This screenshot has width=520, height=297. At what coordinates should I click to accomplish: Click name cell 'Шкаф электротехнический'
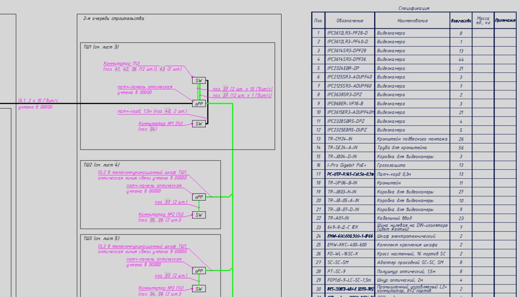(x=412, y=236)
